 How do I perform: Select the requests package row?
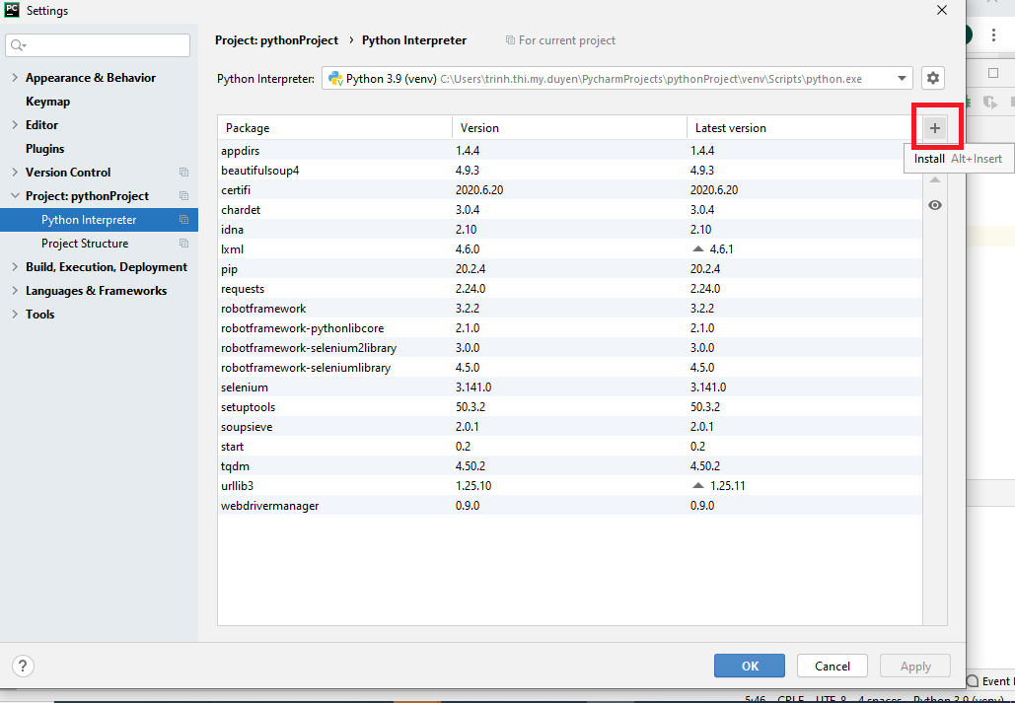tap(570, 289)
